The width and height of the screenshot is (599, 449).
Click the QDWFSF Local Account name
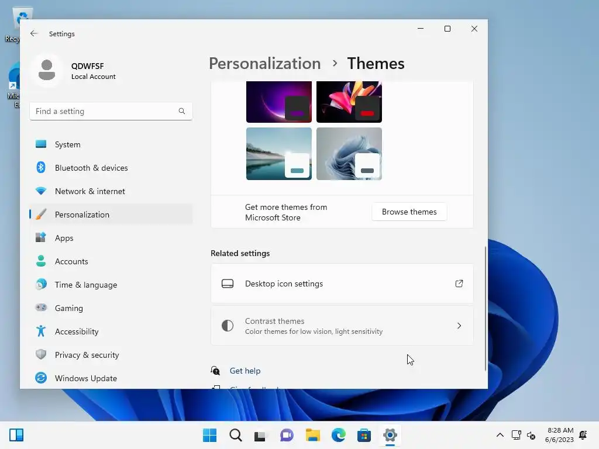point(93,71)
